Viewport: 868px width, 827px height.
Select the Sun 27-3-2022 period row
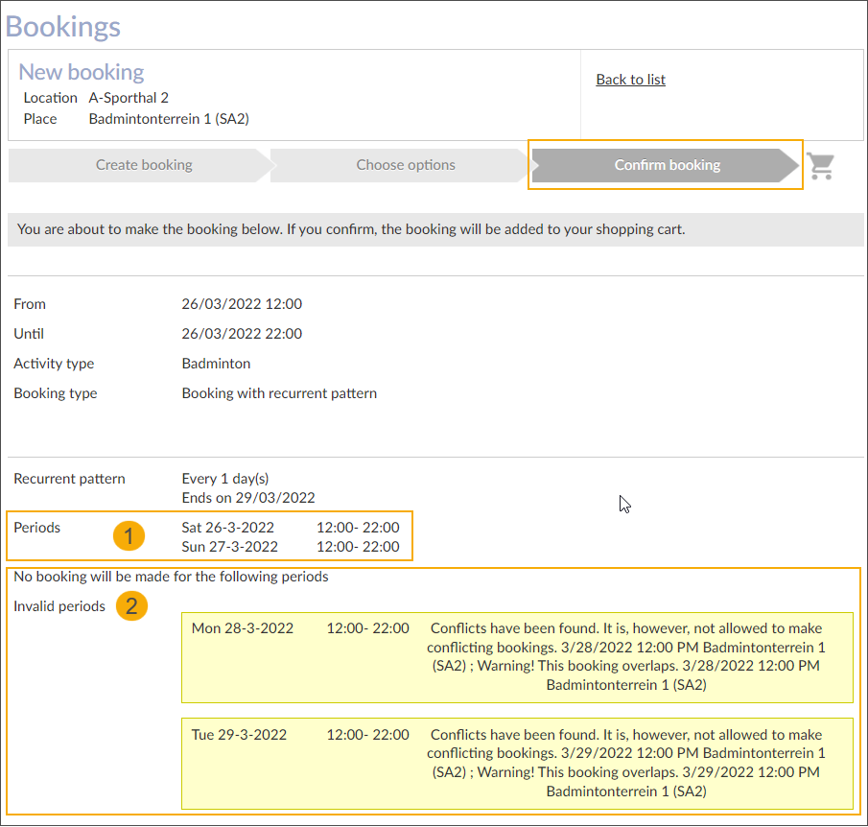coord(288,547)
